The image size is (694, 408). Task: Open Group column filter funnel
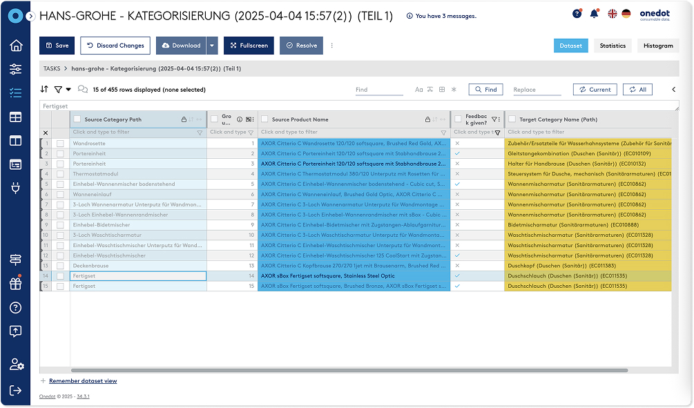pos(251,133)
